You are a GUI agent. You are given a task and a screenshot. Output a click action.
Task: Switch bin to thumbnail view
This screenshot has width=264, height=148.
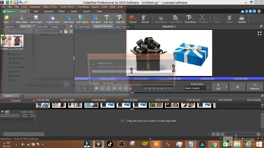tap(66, 31)
